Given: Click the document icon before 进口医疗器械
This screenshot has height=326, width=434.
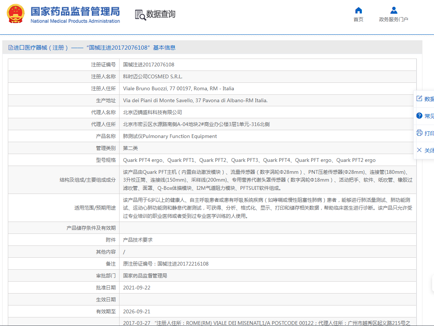Looking at the screenshot, I should (10, 48).
